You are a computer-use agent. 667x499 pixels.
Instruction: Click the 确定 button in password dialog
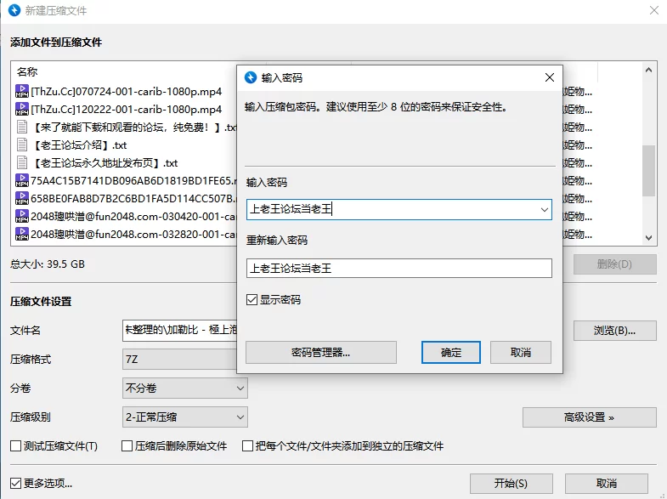coord(451,352)
